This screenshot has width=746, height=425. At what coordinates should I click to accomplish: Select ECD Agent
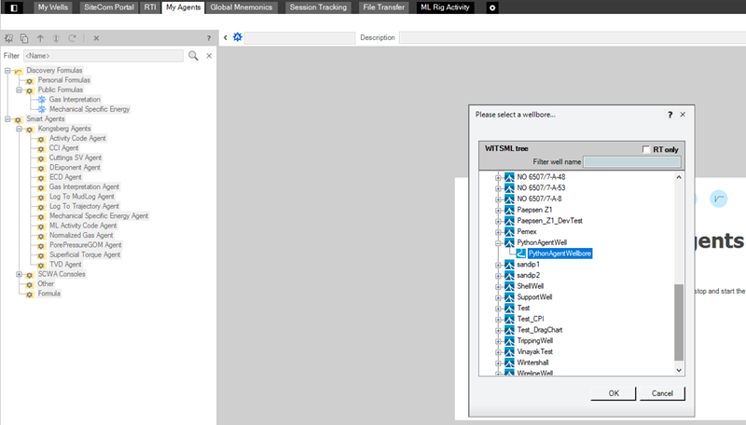point(65,177)
